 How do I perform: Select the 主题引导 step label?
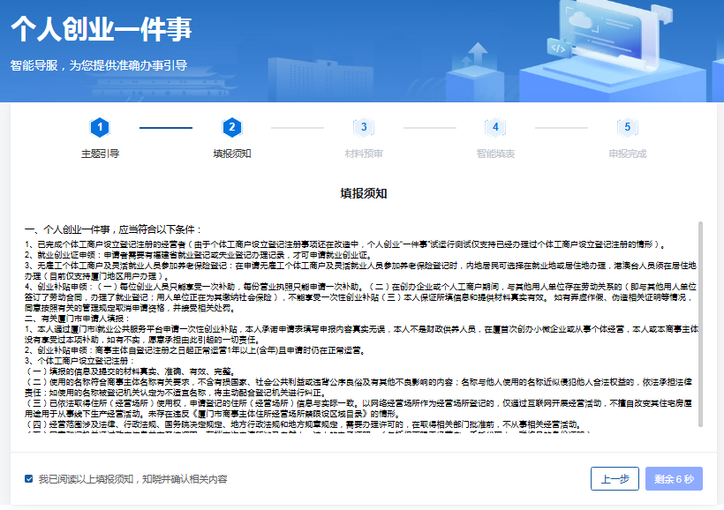100,154
